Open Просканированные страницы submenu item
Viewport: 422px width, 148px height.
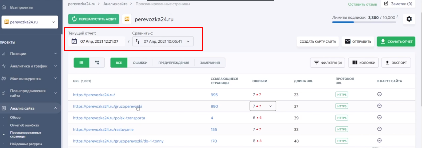26,134
